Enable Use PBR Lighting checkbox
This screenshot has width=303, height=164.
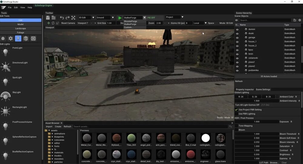(236, 114)
